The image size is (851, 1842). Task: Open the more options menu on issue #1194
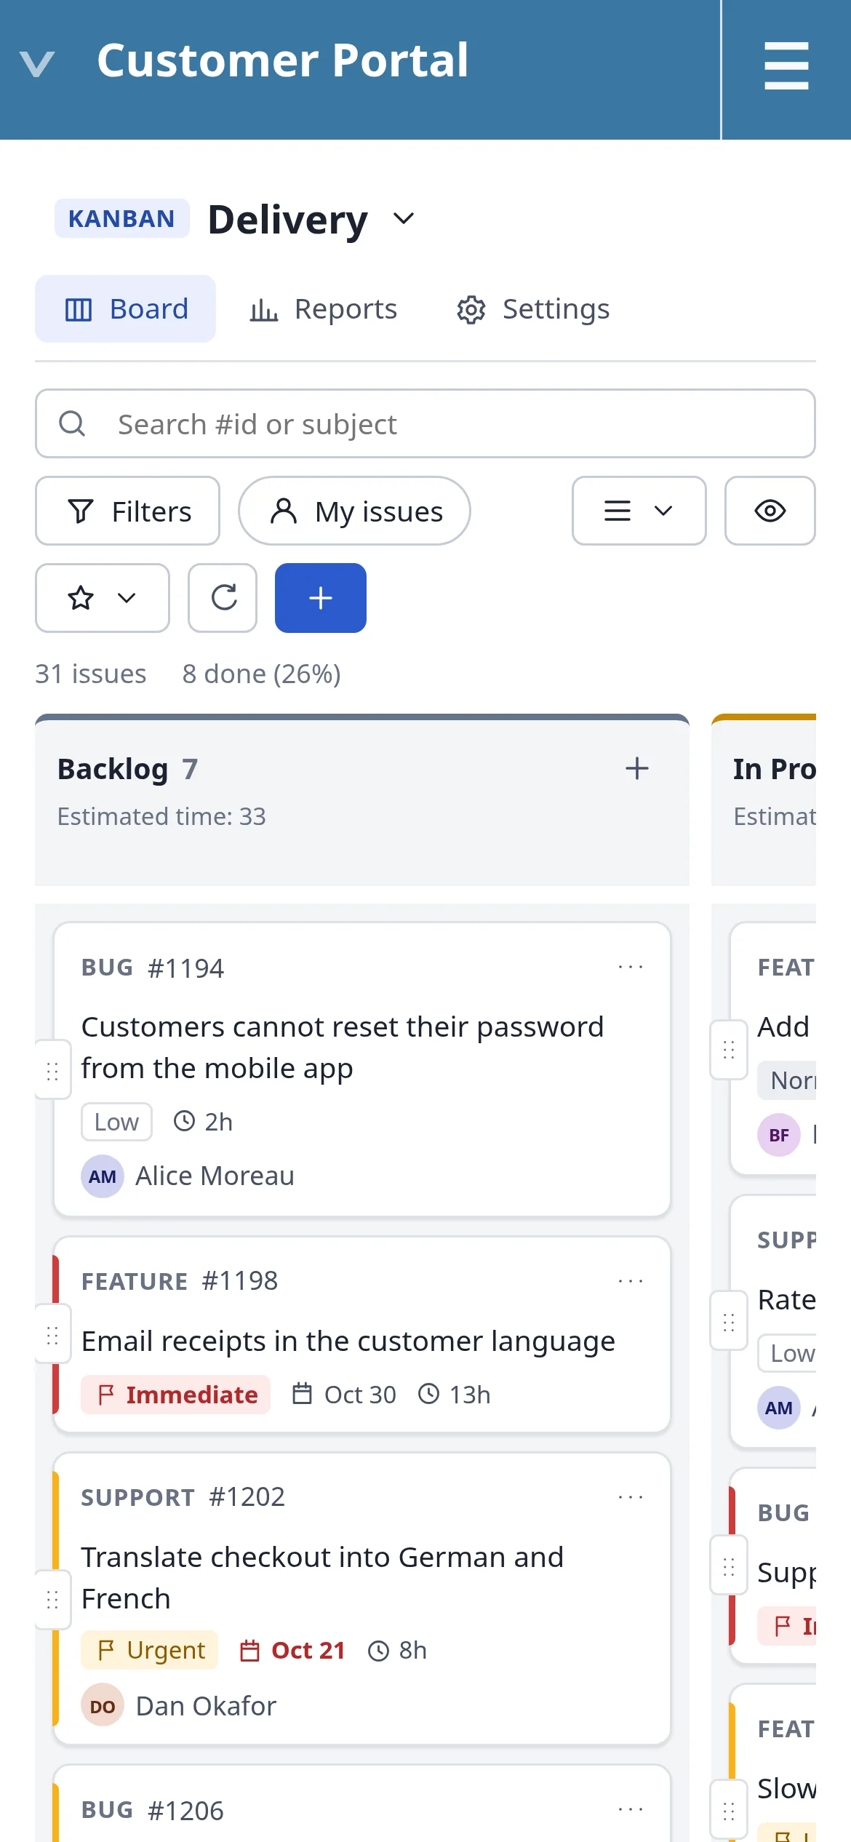[x=631, y=967]
